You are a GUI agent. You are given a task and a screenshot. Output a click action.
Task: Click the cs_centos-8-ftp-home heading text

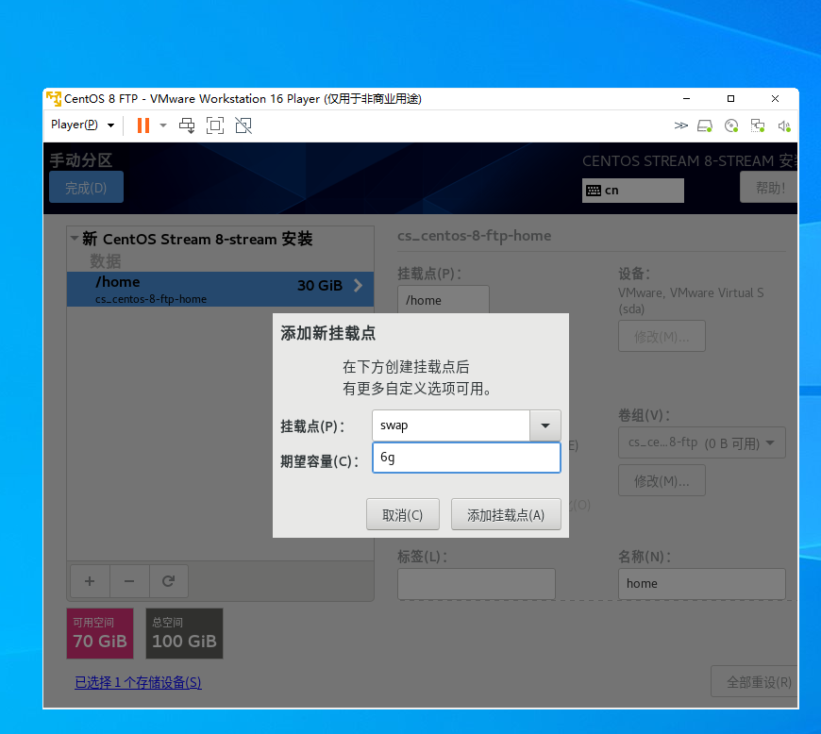(x=475, y=236)
